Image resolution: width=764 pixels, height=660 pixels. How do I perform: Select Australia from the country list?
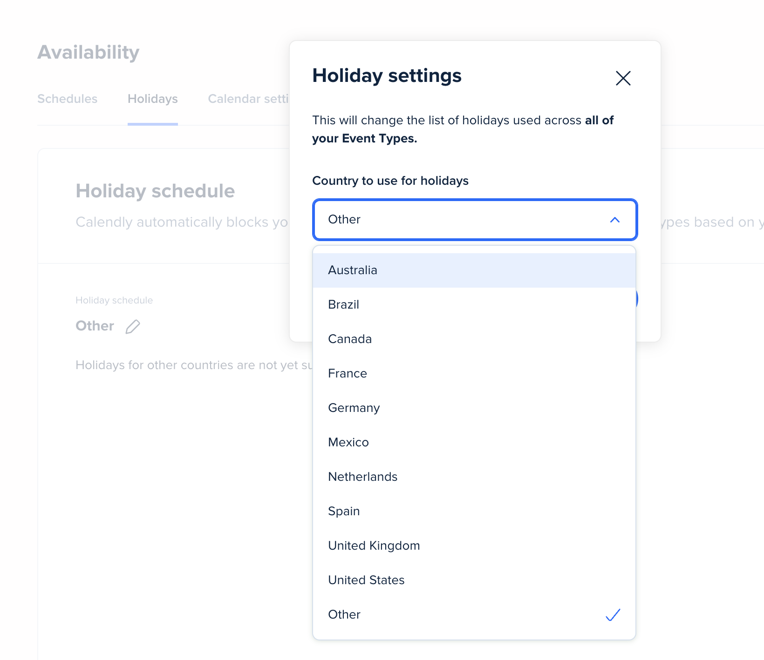coord(353,270)
